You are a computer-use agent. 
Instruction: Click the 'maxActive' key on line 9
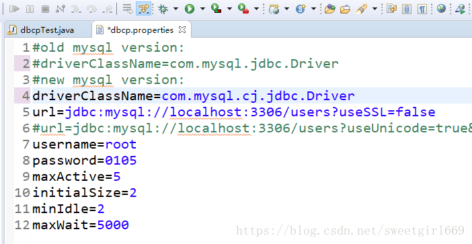[69, 177]
